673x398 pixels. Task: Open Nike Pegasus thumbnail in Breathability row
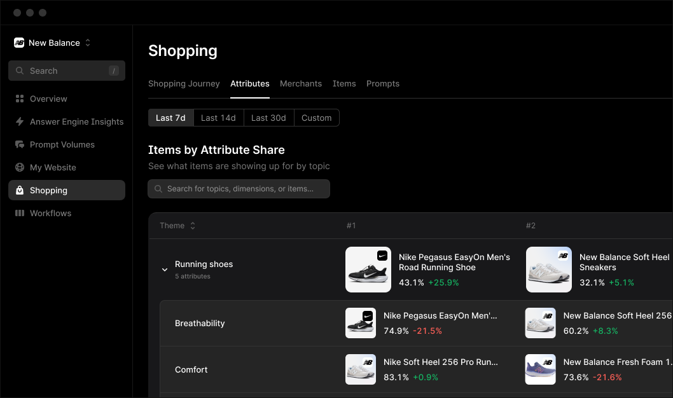[361, 323]
